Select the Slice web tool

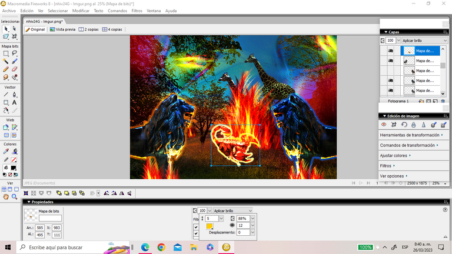tap(14, 127)
